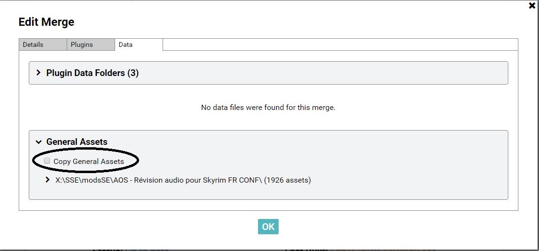Expand the AOS folder entry chevron
Viewport: 539px width, 251px height.
(x=47, y=180)
